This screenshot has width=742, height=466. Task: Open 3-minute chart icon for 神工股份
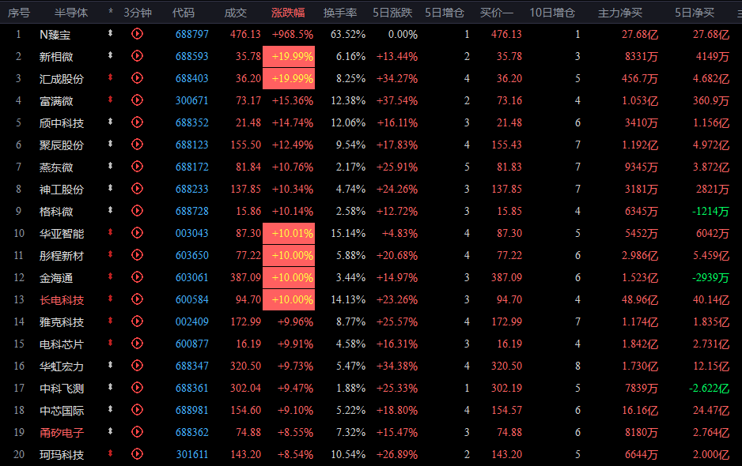click(137, 189)
